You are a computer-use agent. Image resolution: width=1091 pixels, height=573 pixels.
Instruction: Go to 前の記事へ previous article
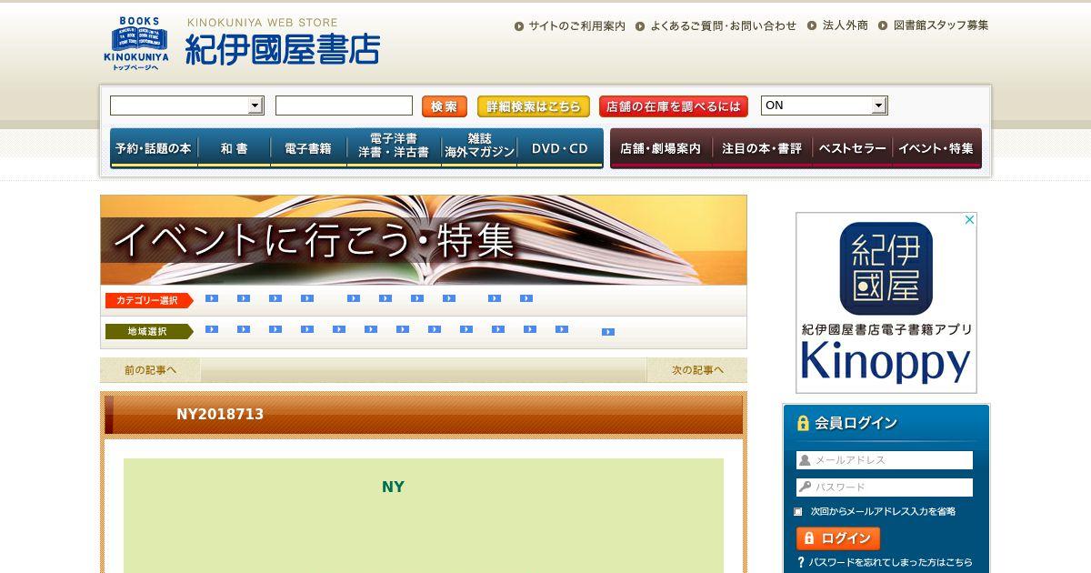point(150,370)
